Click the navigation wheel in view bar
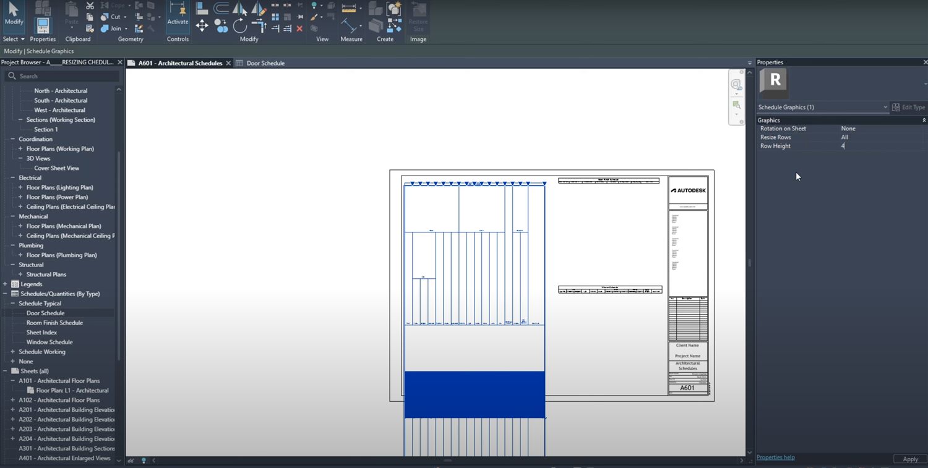This screenshot has height=468, width=928. [x=736, y=85]
